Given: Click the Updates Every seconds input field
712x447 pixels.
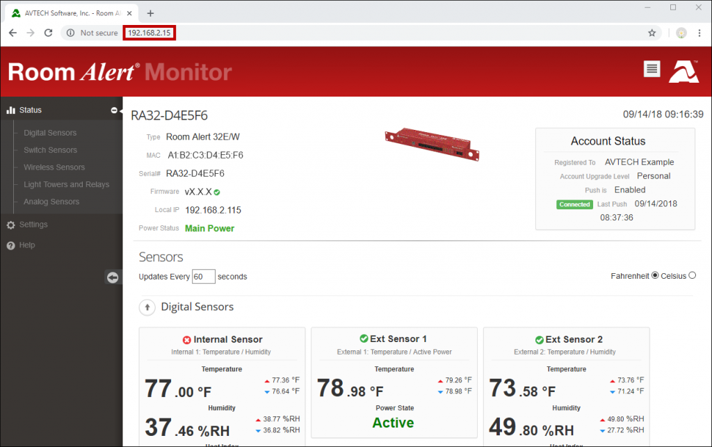Looking at the screenshot, I should [x=204, y=276].
